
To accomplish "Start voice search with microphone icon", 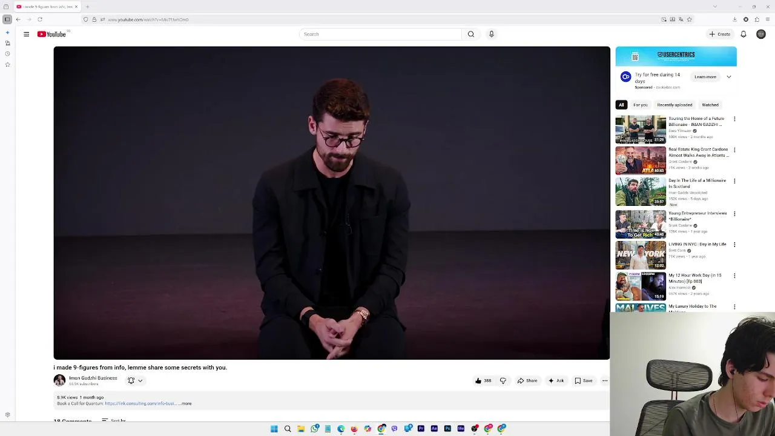I will coord(492,34).
